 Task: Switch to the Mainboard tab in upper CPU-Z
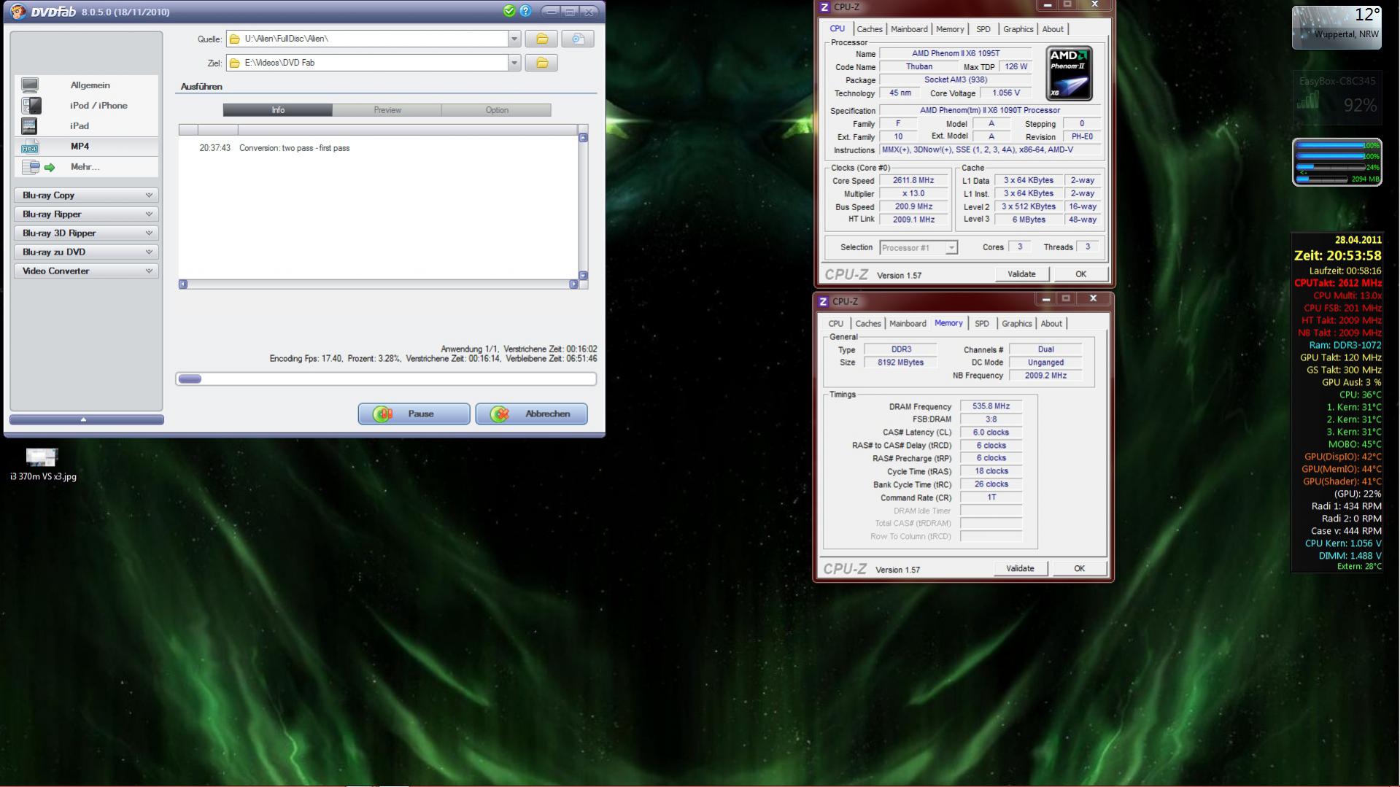[x=909, y=29]
